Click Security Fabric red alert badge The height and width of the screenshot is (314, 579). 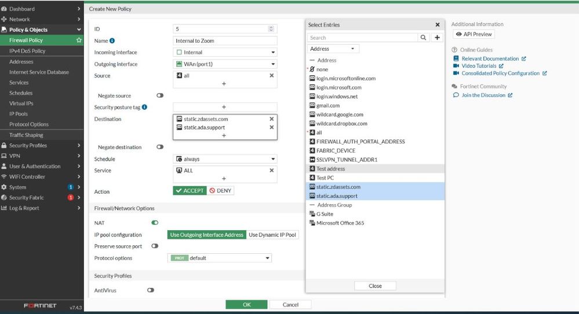pyautogui.click(x=71, y=197)
